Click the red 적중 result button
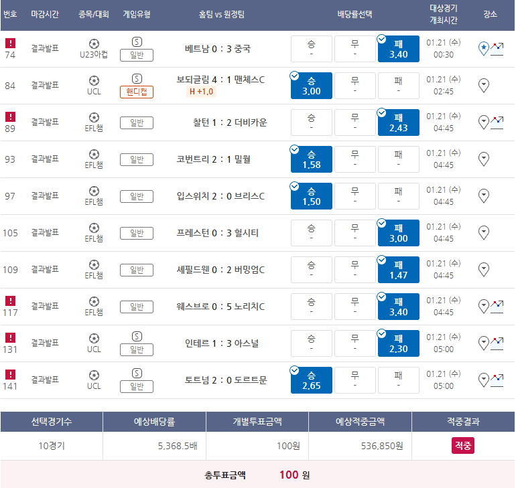This screenshot has height=488, width=516. click(462, 445)
